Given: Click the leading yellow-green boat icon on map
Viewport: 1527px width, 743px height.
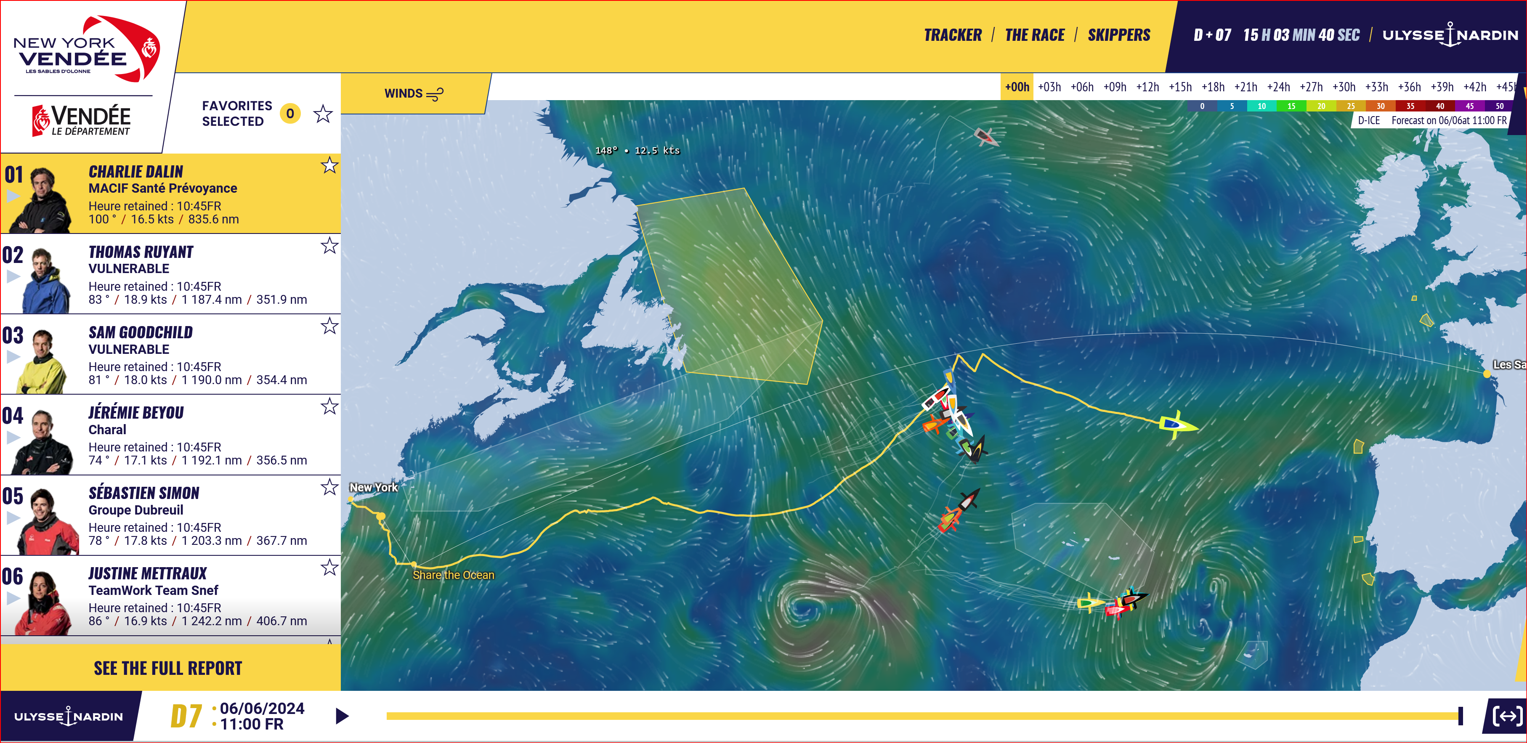Looking at the screenshot, I should tap(1177, 425).
